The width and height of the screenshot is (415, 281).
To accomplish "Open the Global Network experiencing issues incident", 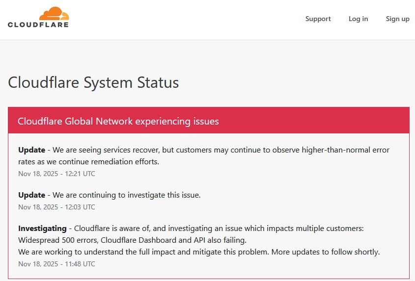I will tap(118, 121).
